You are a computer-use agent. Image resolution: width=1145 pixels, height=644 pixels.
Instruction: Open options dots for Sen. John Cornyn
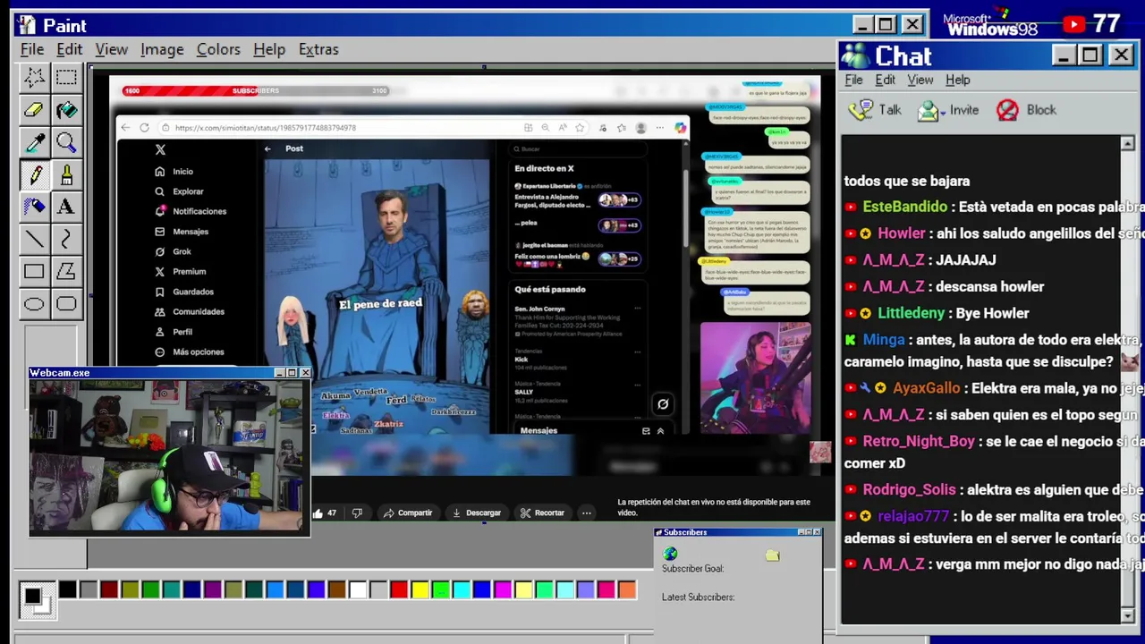(637, 309)
